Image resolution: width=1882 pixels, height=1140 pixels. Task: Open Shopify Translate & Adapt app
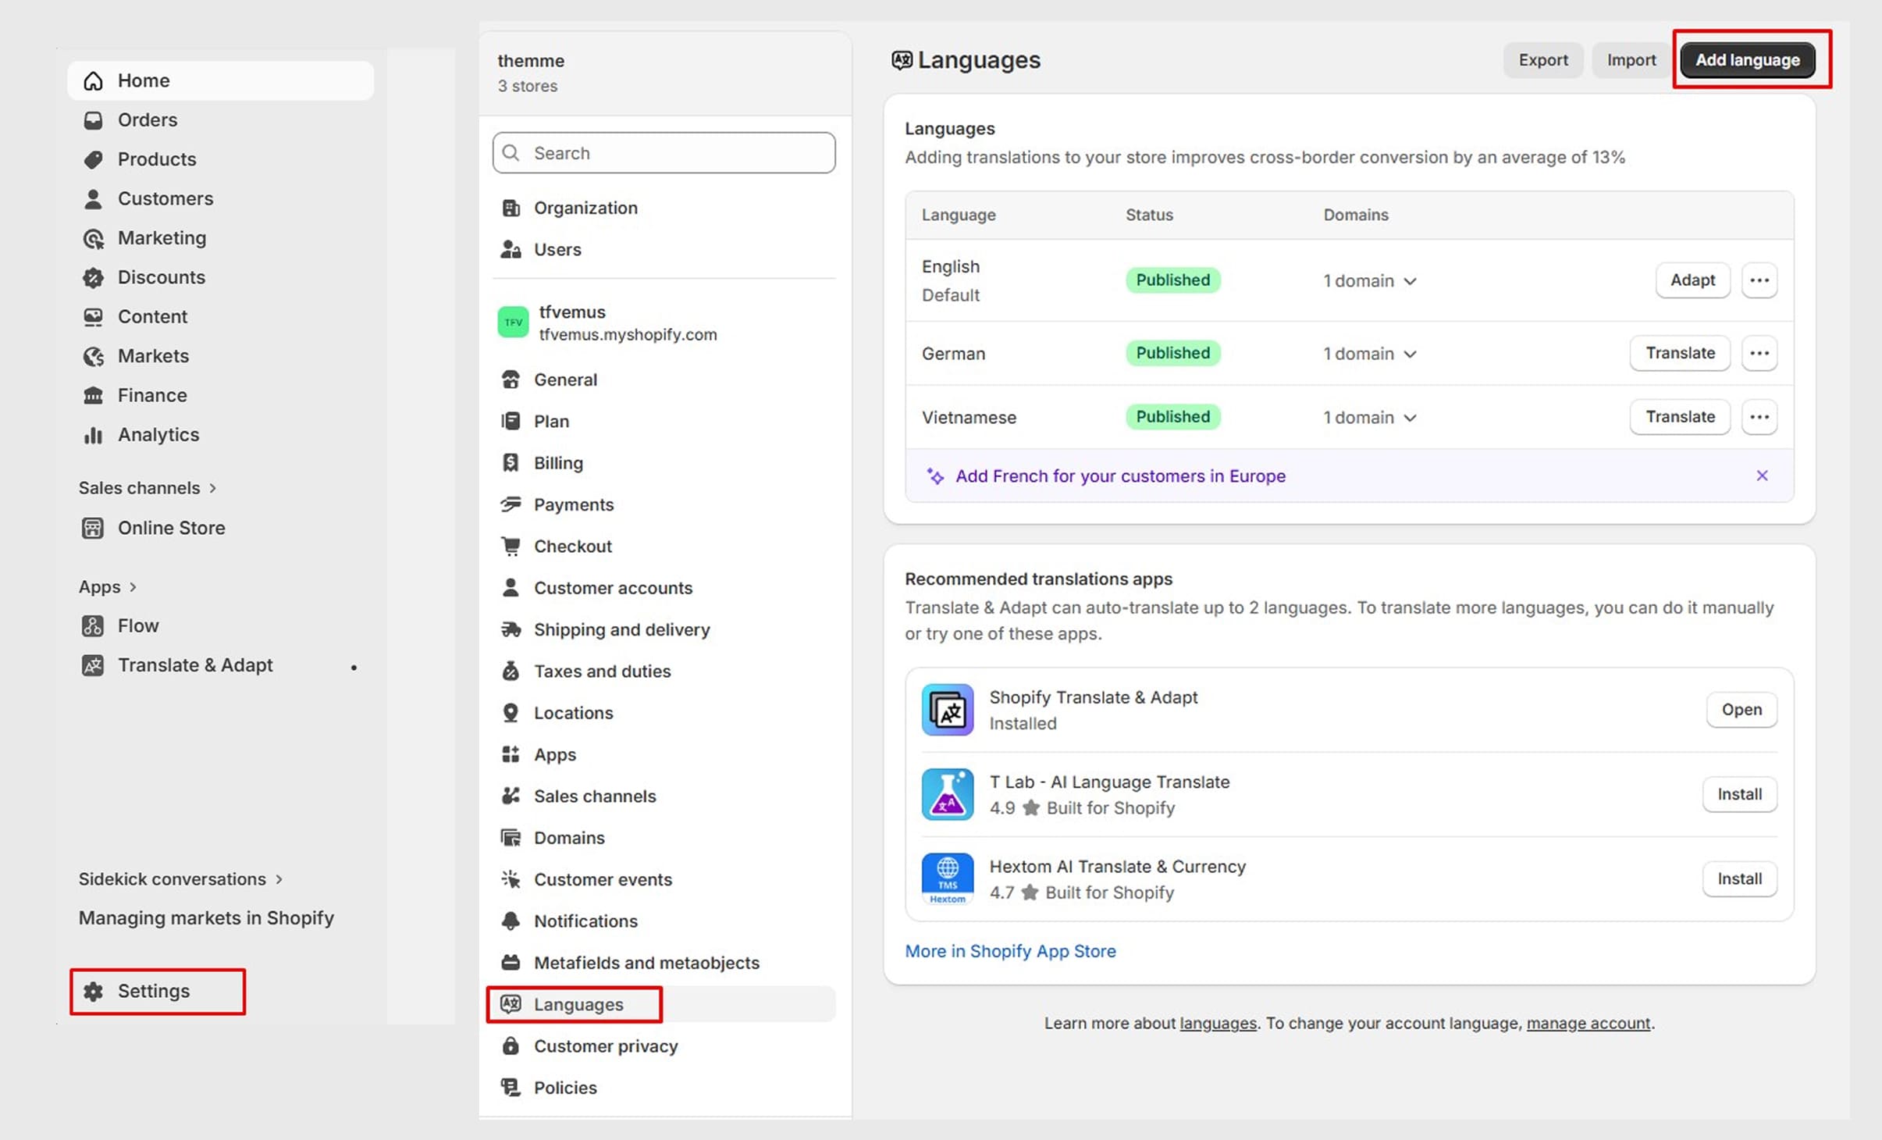(1741, 710)
